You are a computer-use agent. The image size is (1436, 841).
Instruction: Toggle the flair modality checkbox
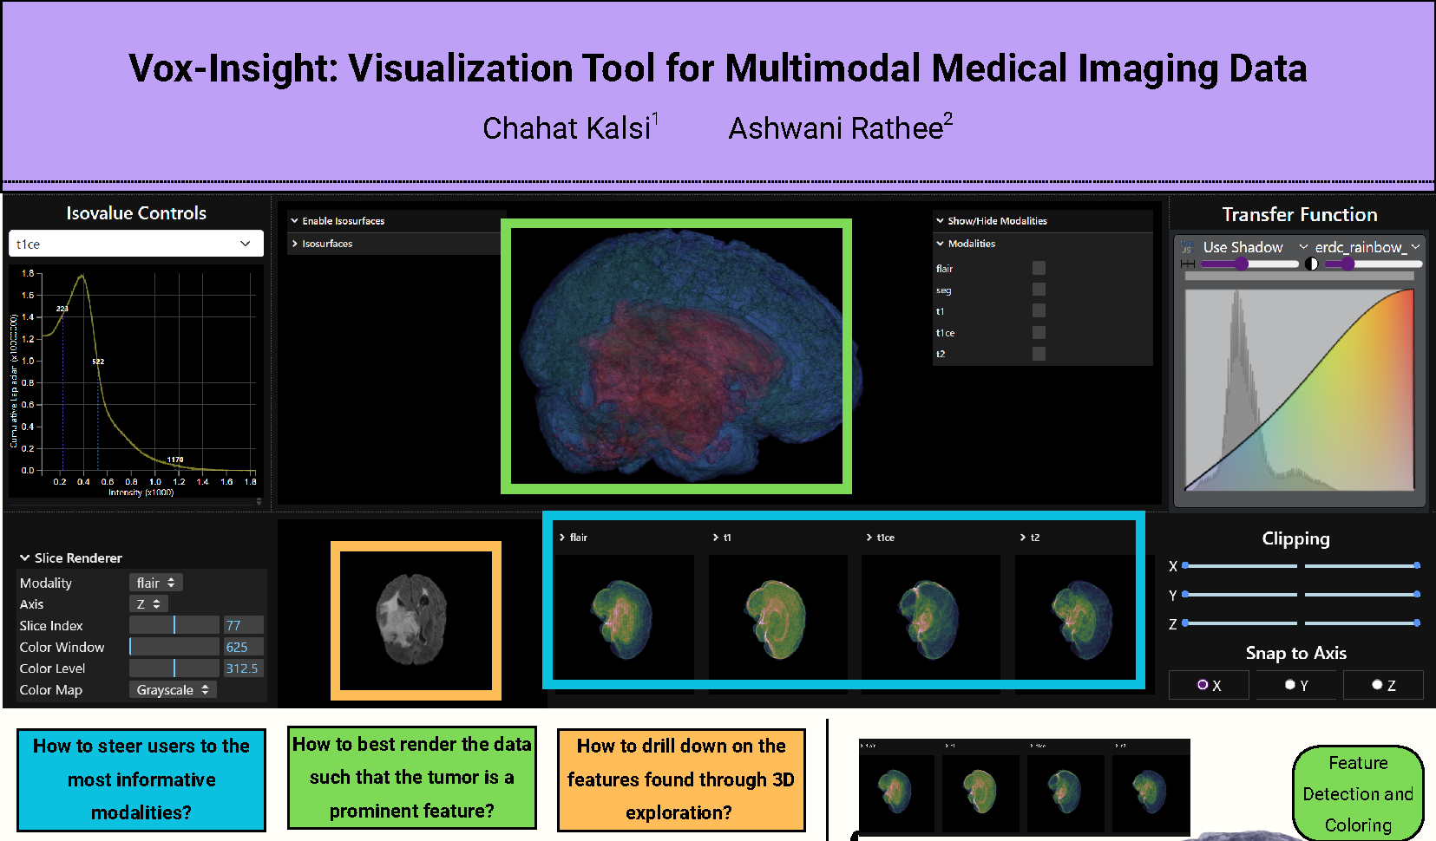tap(1039, 269)
